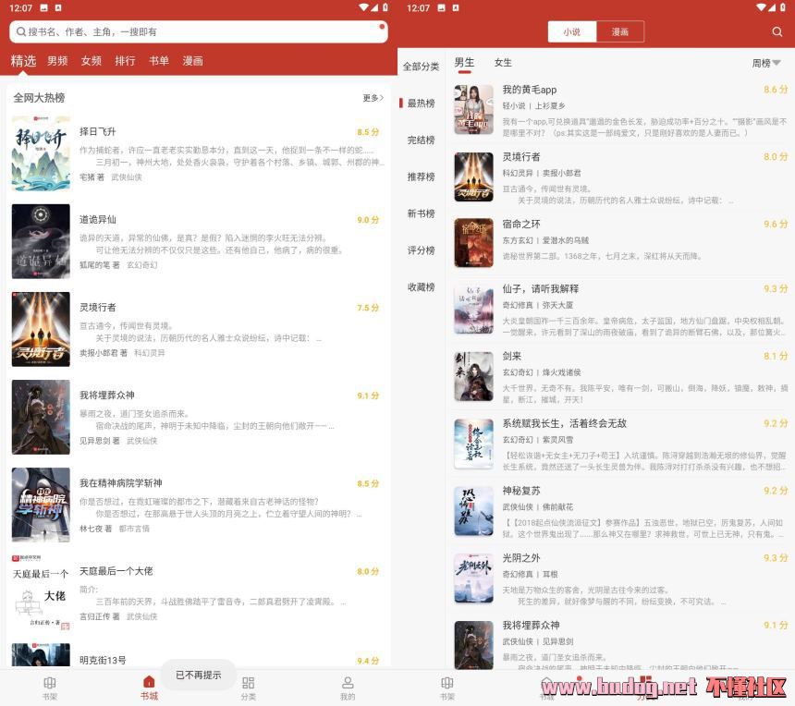Click the title 道诡异仙
The height and width of the screenshot is (706, 795).
pyautogui.click(x=97, y=219)
